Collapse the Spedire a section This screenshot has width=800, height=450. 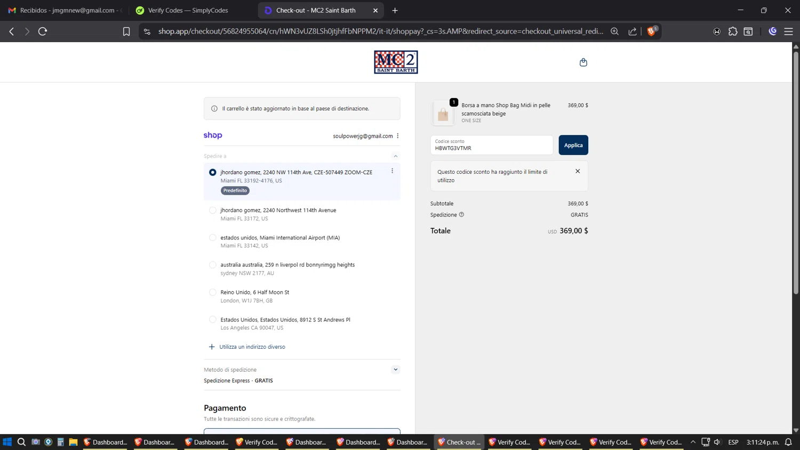[x=395, y=156]
